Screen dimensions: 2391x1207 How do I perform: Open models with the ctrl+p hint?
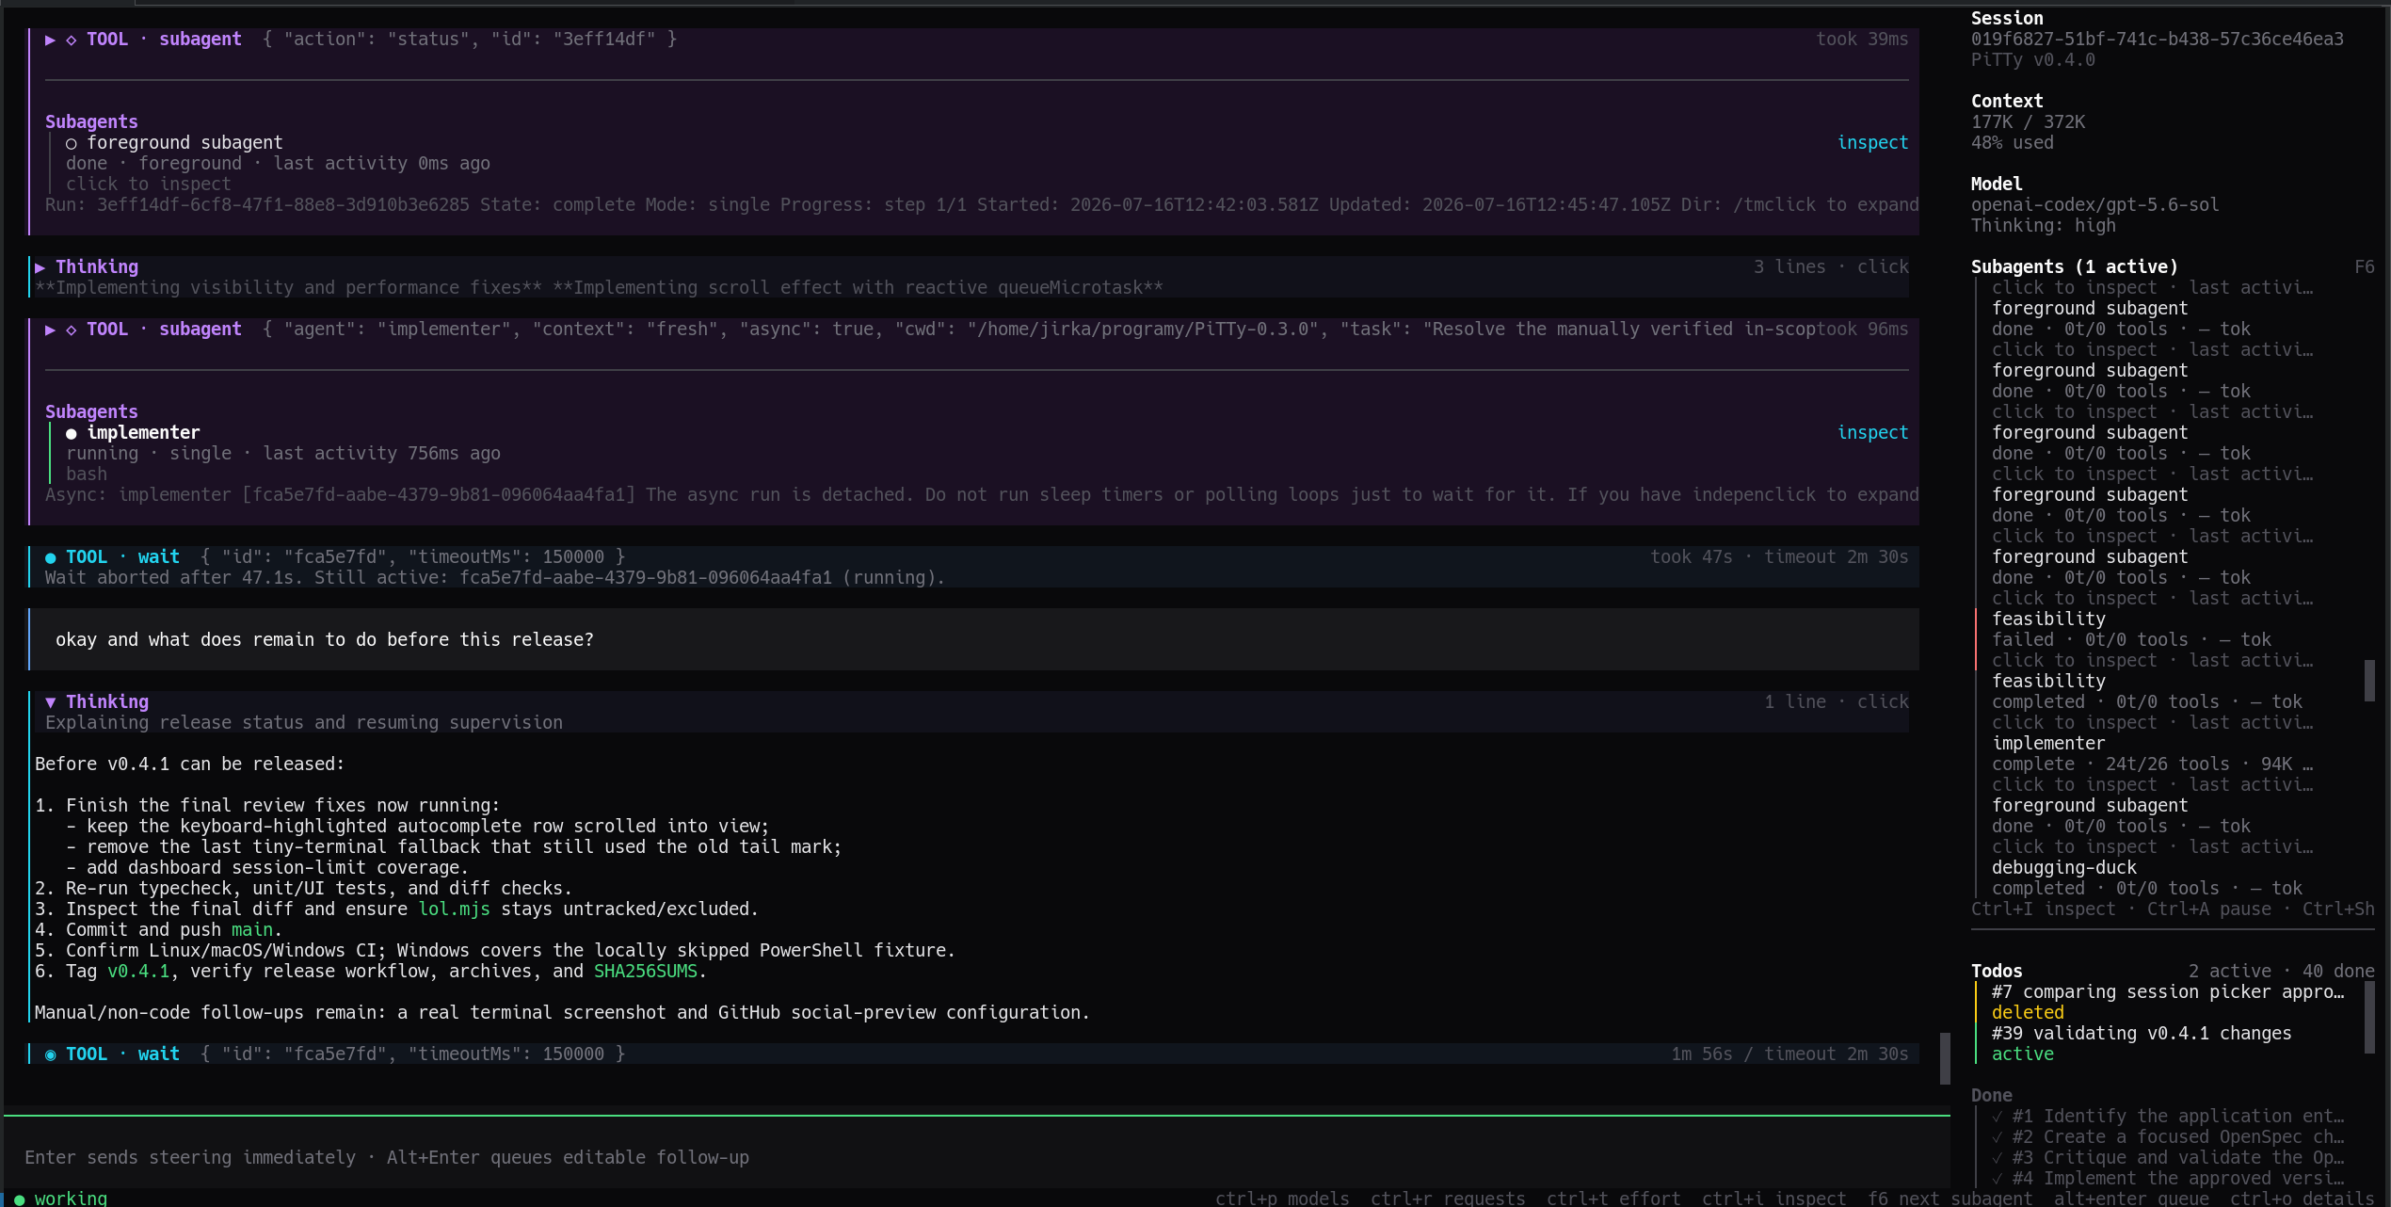1282,1199
